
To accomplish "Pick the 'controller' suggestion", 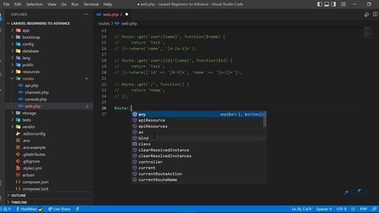I will click(199, 162).
